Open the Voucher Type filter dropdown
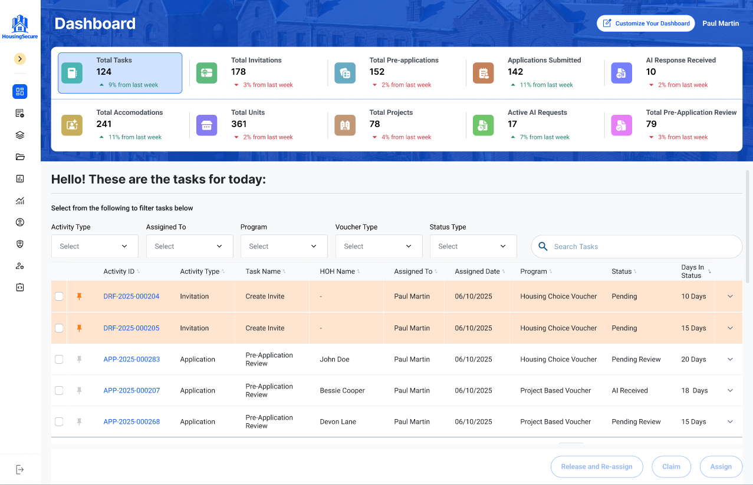The height and width of the screenshot is (485, 753). [x=379, y=246]
